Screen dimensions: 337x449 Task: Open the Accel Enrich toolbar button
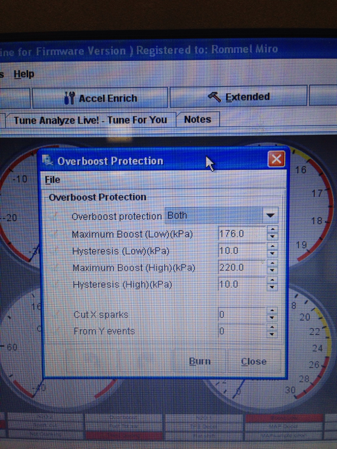(100, 98)
